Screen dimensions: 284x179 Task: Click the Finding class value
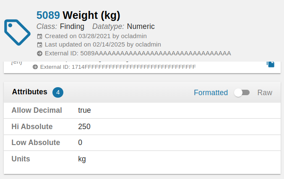tap(72, 26)
